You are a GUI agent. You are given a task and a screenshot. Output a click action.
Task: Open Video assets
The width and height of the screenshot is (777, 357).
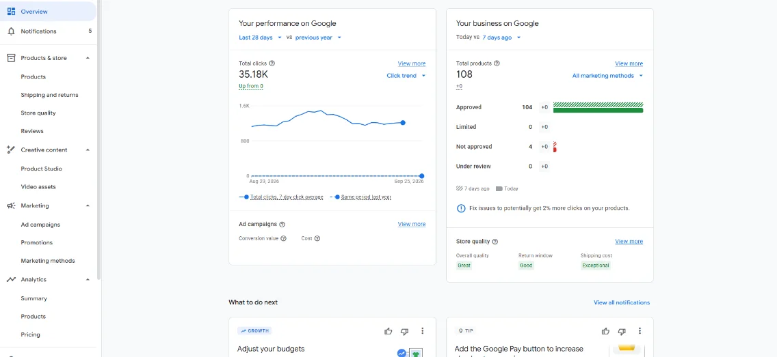click(38, 187)
